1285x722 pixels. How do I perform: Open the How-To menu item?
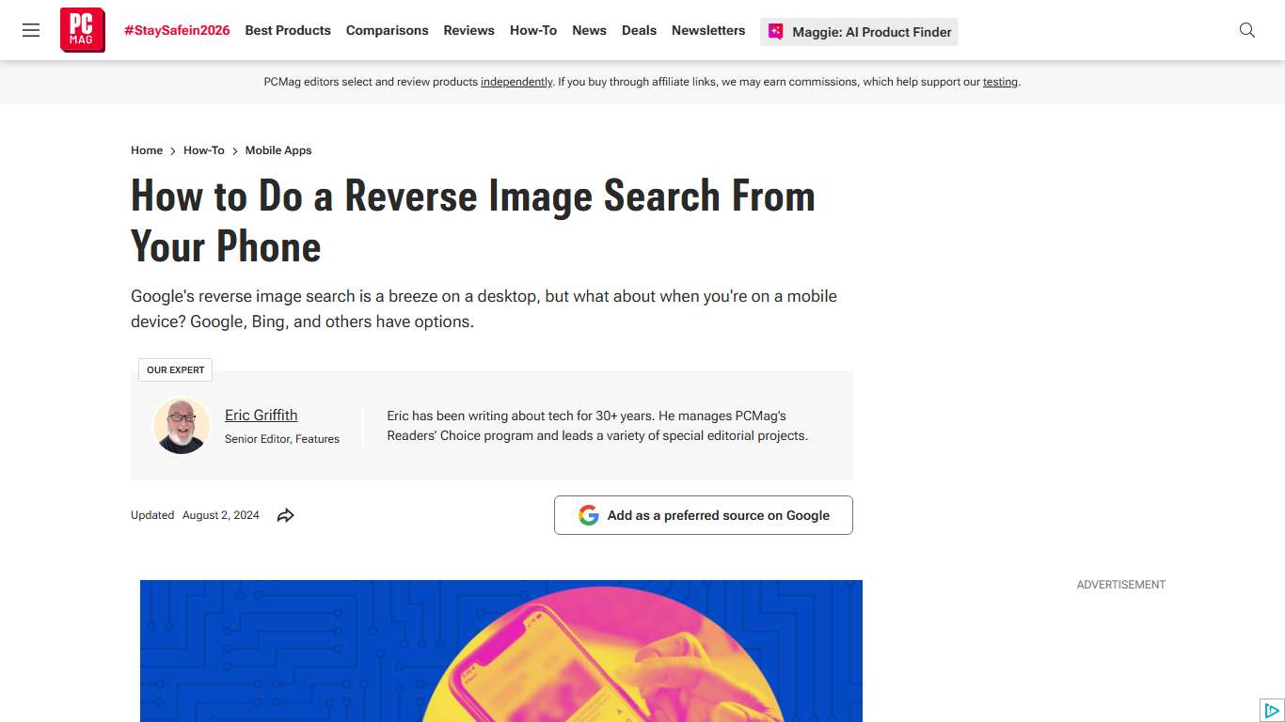click(x=532, y=30)
